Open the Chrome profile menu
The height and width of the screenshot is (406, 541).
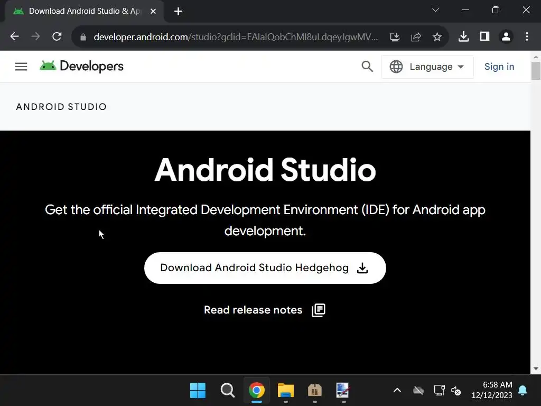506,36
